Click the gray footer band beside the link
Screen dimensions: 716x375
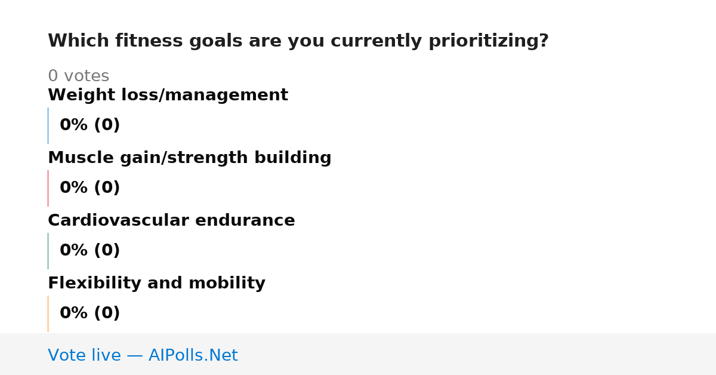click(x=477, y=354)
